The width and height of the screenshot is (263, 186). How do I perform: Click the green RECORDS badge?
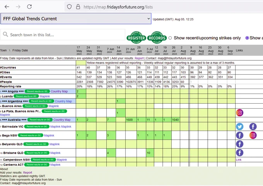(157, 38)
